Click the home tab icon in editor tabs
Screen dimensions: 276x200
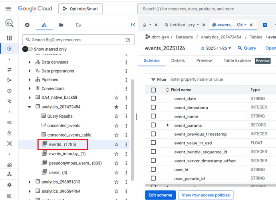(x=144, y=25)
